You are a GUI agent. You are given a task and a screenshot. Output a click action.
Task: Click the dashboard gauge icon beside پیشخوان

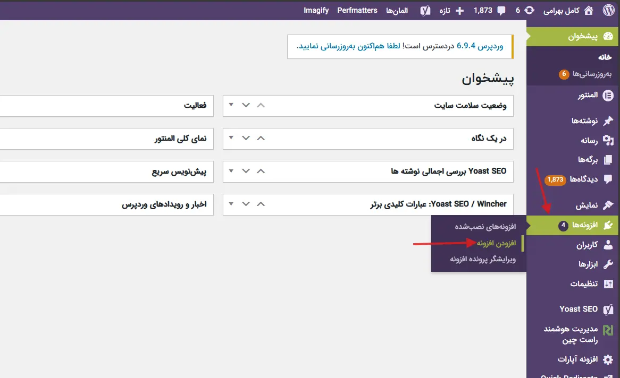coord(608,36)
